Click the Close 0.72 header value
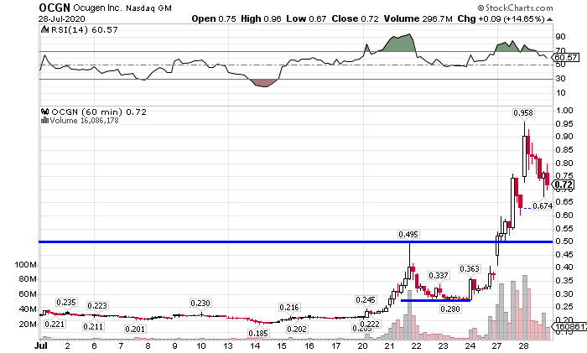The width and height of the screenshot is (587, 353). 356,18
